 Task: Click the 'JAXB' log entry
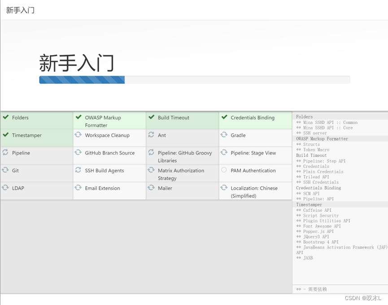[305, 258]
